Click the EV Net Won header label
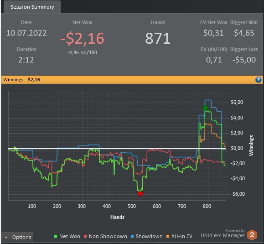The height and width of the screenshot is (244, 264). (x=214, y=22)
